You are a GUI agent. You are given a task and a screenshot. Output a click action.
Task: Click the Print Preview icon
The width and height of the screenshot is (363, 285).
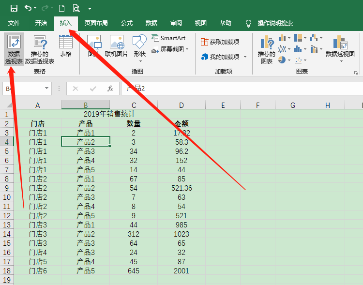coord(76,8)
